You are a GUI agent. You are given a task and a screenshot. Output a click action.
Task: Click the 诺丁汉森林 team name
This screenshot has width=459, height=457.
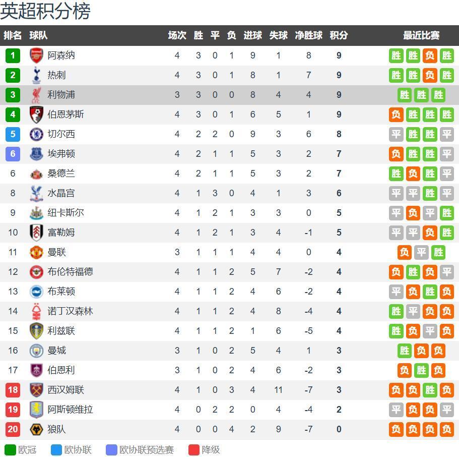point(70,311)
